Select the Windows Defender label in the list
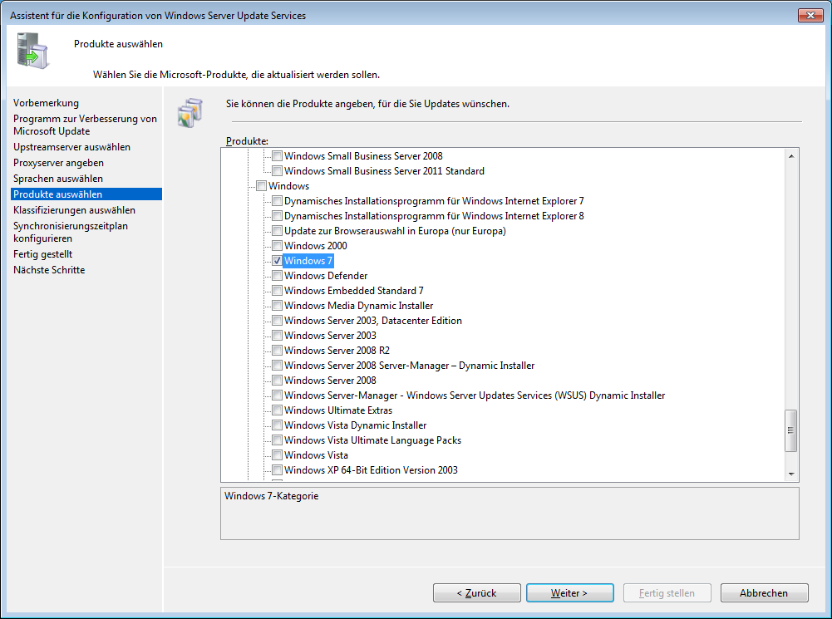This screenshot has height=619, width=832. click(326, 276)
